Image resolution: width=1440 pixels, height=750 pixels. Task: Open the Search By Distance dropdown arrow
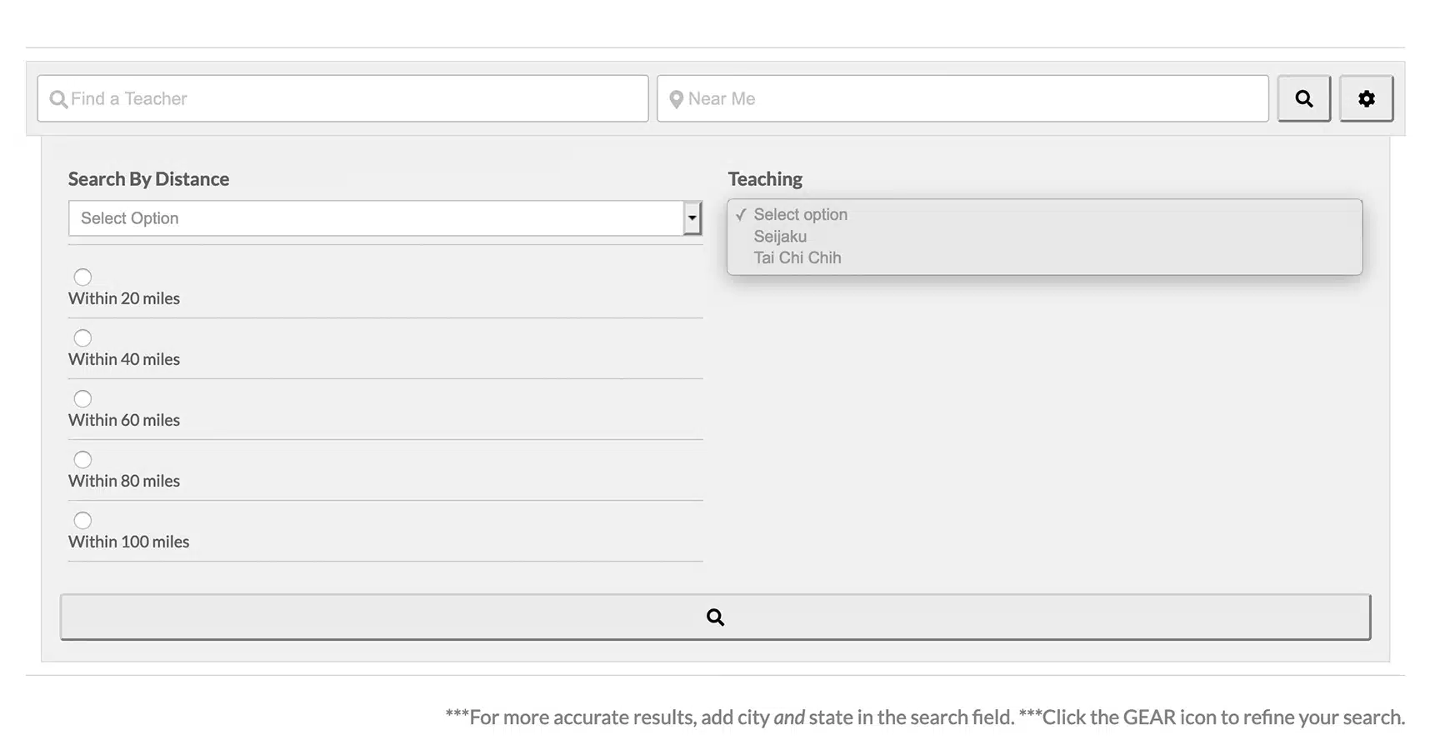click(692, 218)
